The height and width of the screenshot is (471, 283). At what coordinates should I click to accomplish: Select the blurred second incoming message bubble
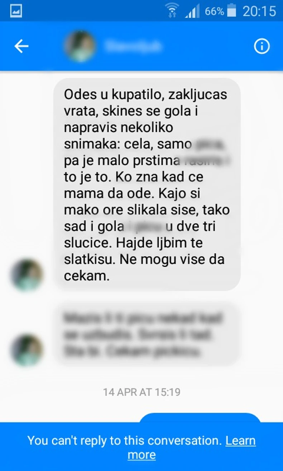coord(147,335)
